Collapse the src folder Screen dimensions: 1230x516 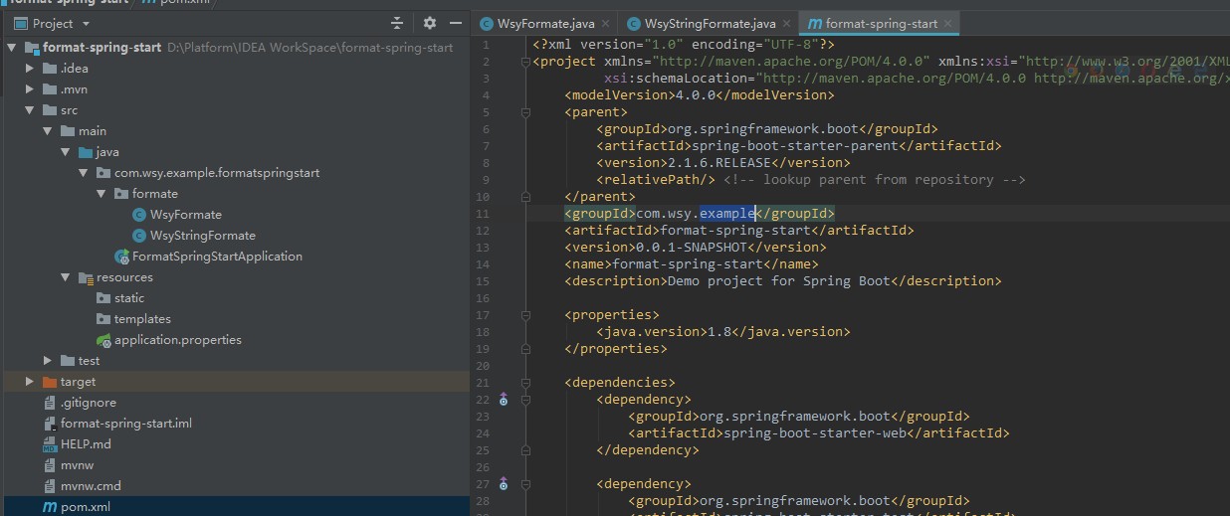(x=30, y=110)
